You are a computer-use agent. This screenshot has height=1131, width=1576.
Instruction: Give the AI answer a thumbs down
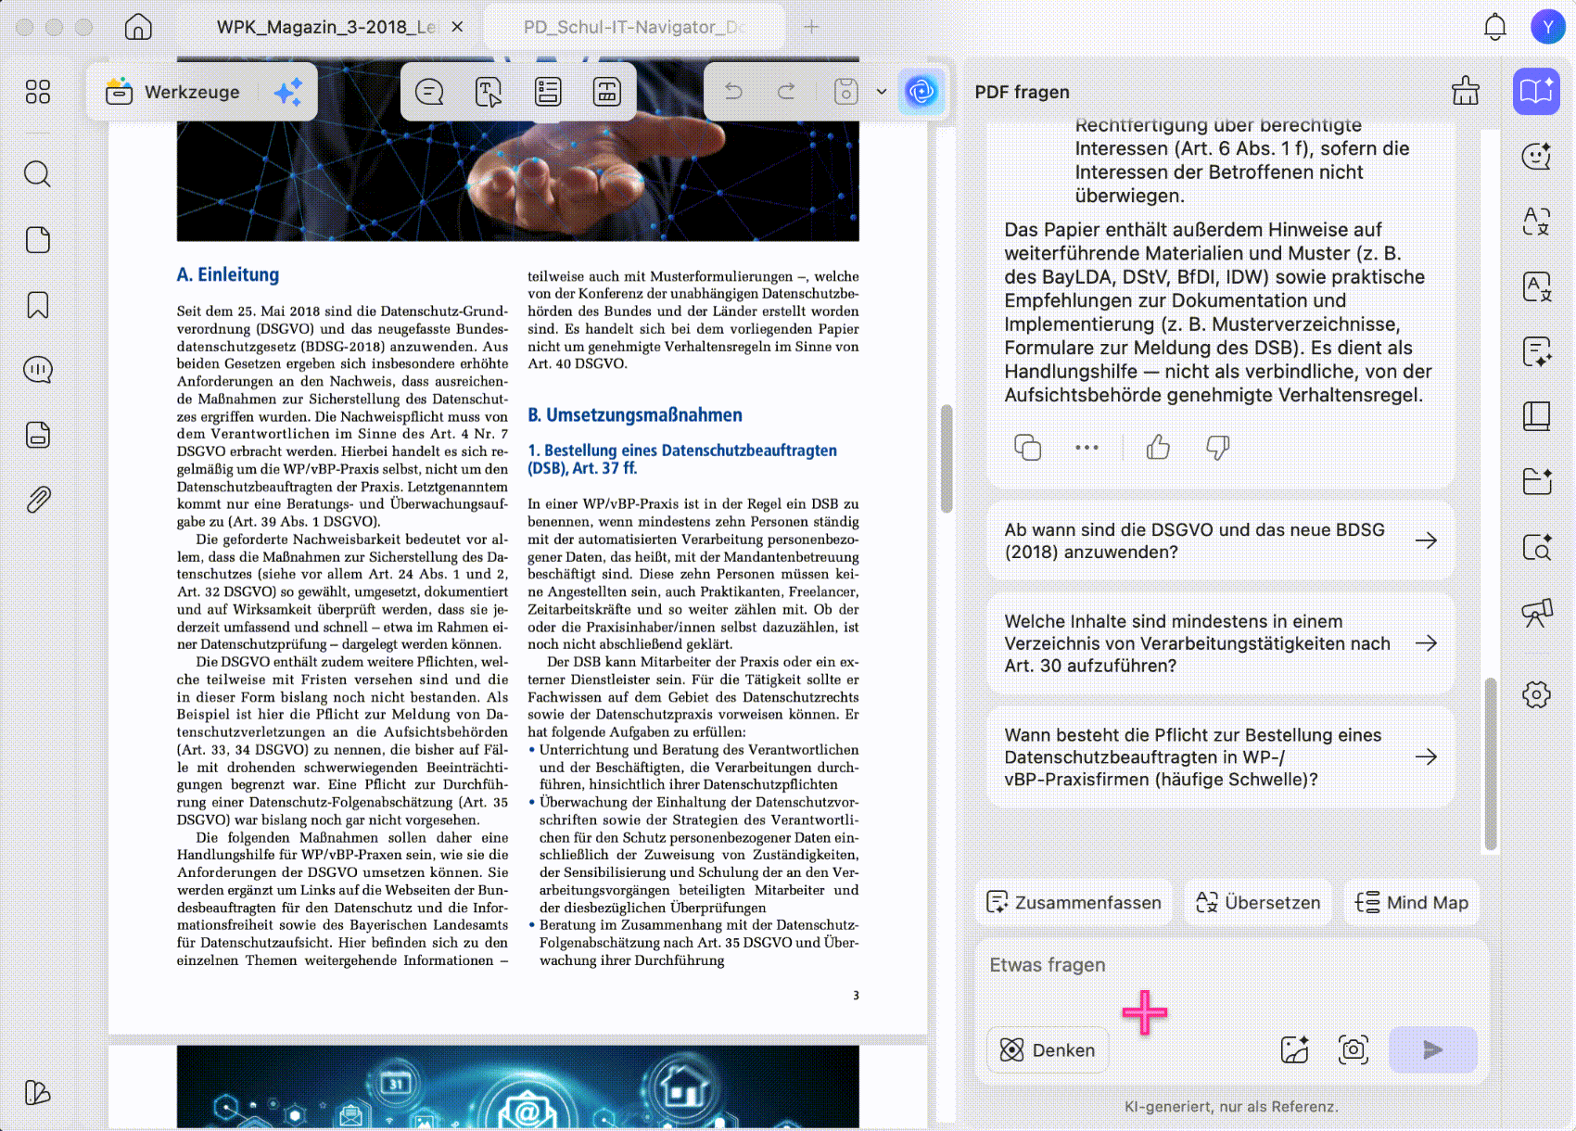1217,448
